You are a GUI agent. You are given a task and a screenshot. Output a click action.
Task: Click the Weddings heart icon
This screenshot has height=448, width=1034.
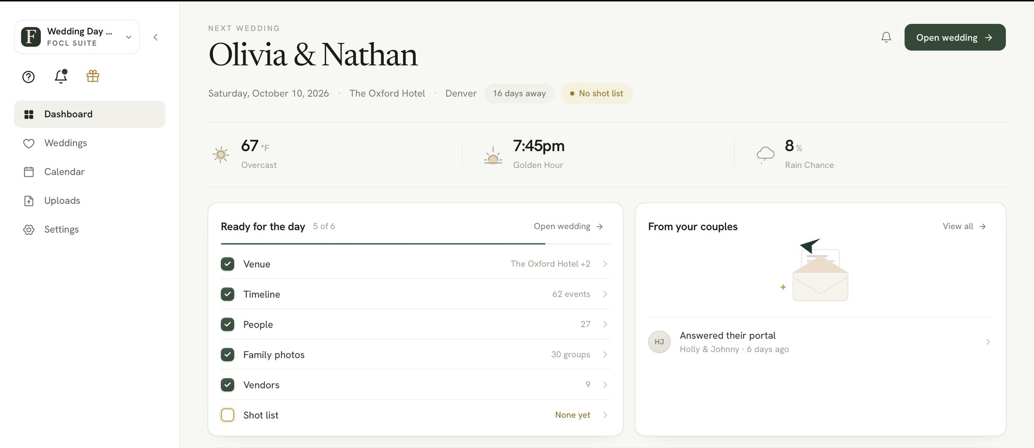(29, 143)
